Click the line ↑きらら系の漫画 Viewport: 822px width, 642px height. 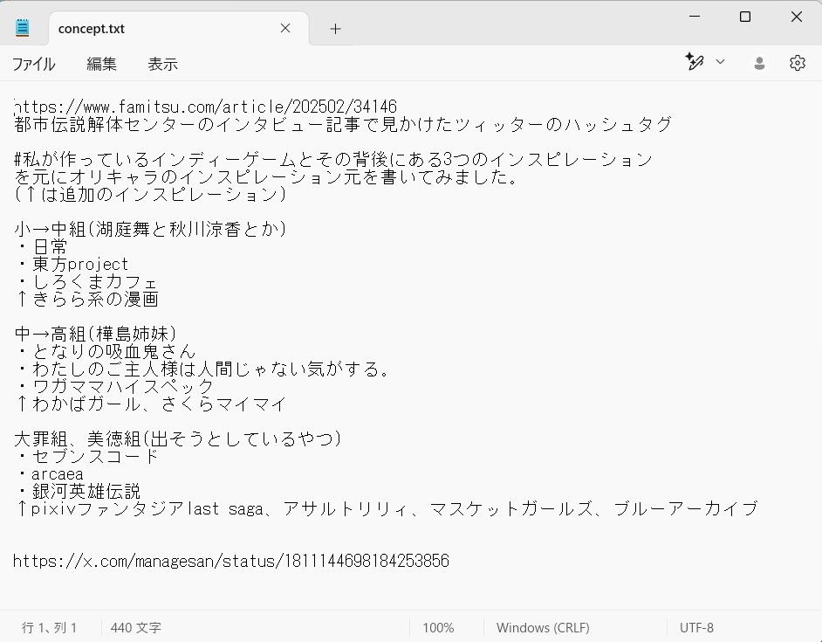[87, 300]
